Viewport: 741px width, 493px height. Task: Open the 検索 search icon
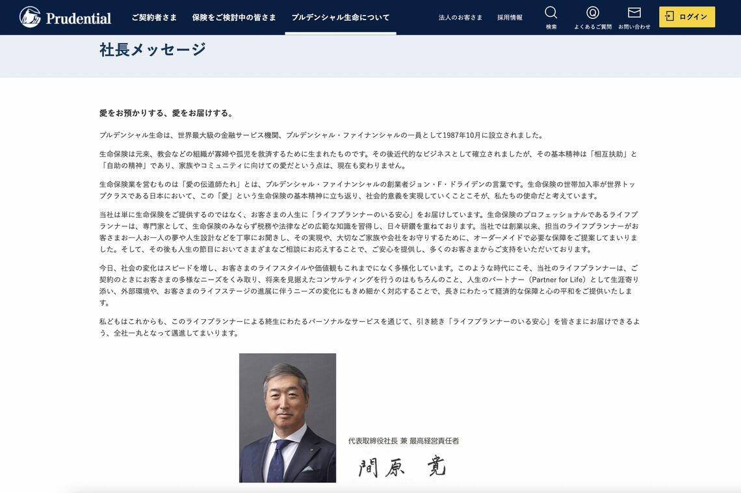coord(551,17)
